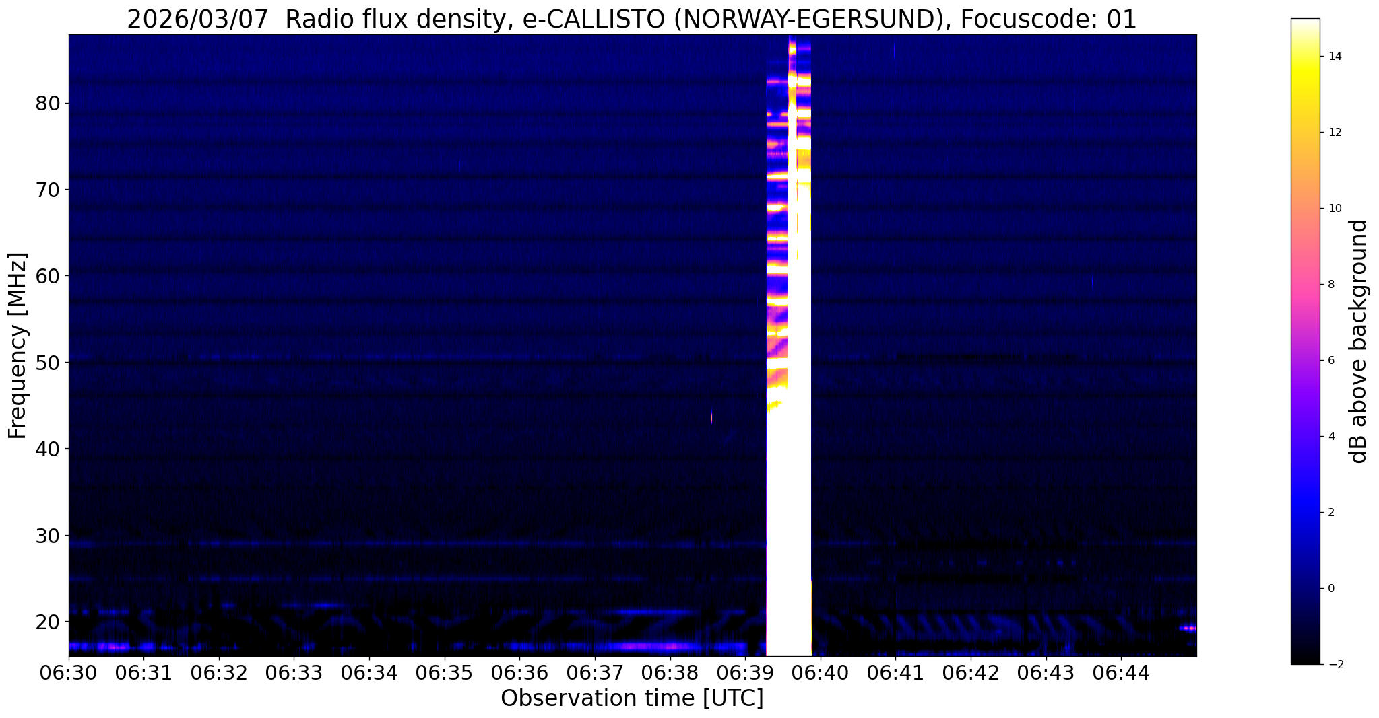Click the 30 MHz frequency tick label
The image size is (1379, 718).
tap(48, 535)
